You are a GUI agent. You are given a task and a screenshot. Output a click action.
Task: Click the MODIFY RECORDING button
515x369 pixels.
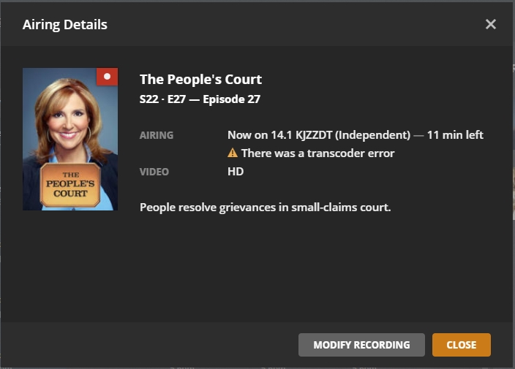[x=361, y=345]
